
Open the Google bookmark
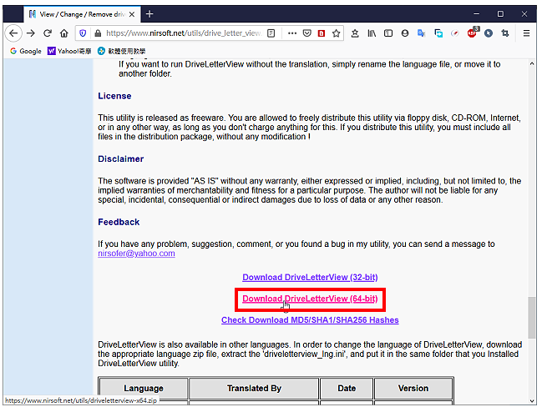(x=26, y=51)
